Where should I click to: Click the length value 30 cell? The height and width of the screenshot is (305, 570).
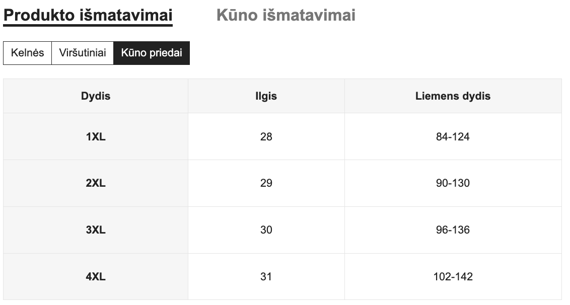coord(266,230)
